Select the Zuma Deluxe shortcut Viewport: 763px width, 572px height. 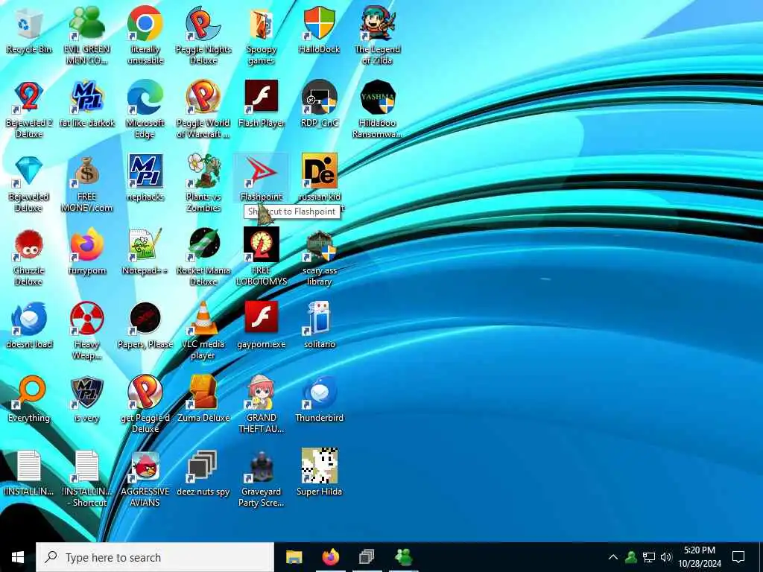(x=203, y=401)
